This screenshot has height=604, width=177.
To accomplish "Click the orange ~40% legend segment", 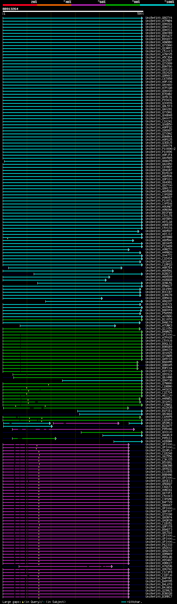I will click(x=54, y=5).
